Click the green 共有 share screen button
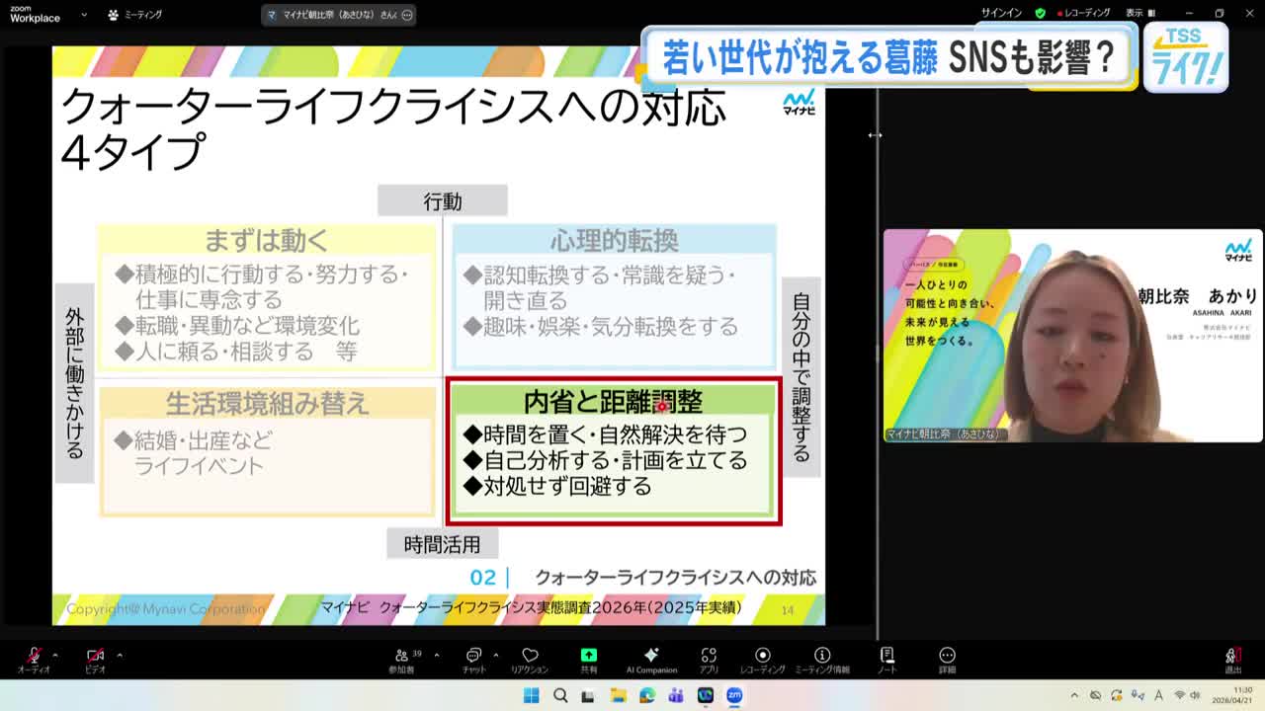This screenshot has height=711, width=1265. coord(588,659)
